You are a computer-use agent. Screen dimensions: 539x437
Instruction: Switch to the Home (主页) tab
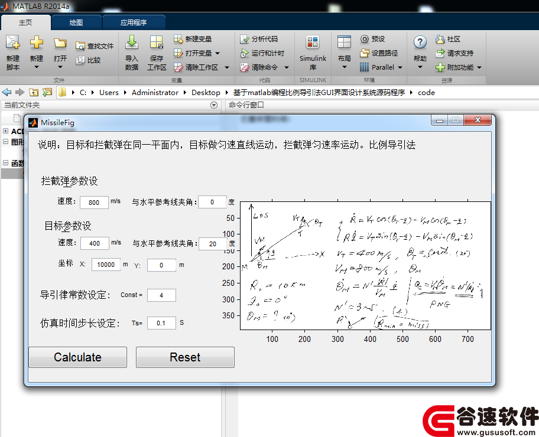coord(25,22)
